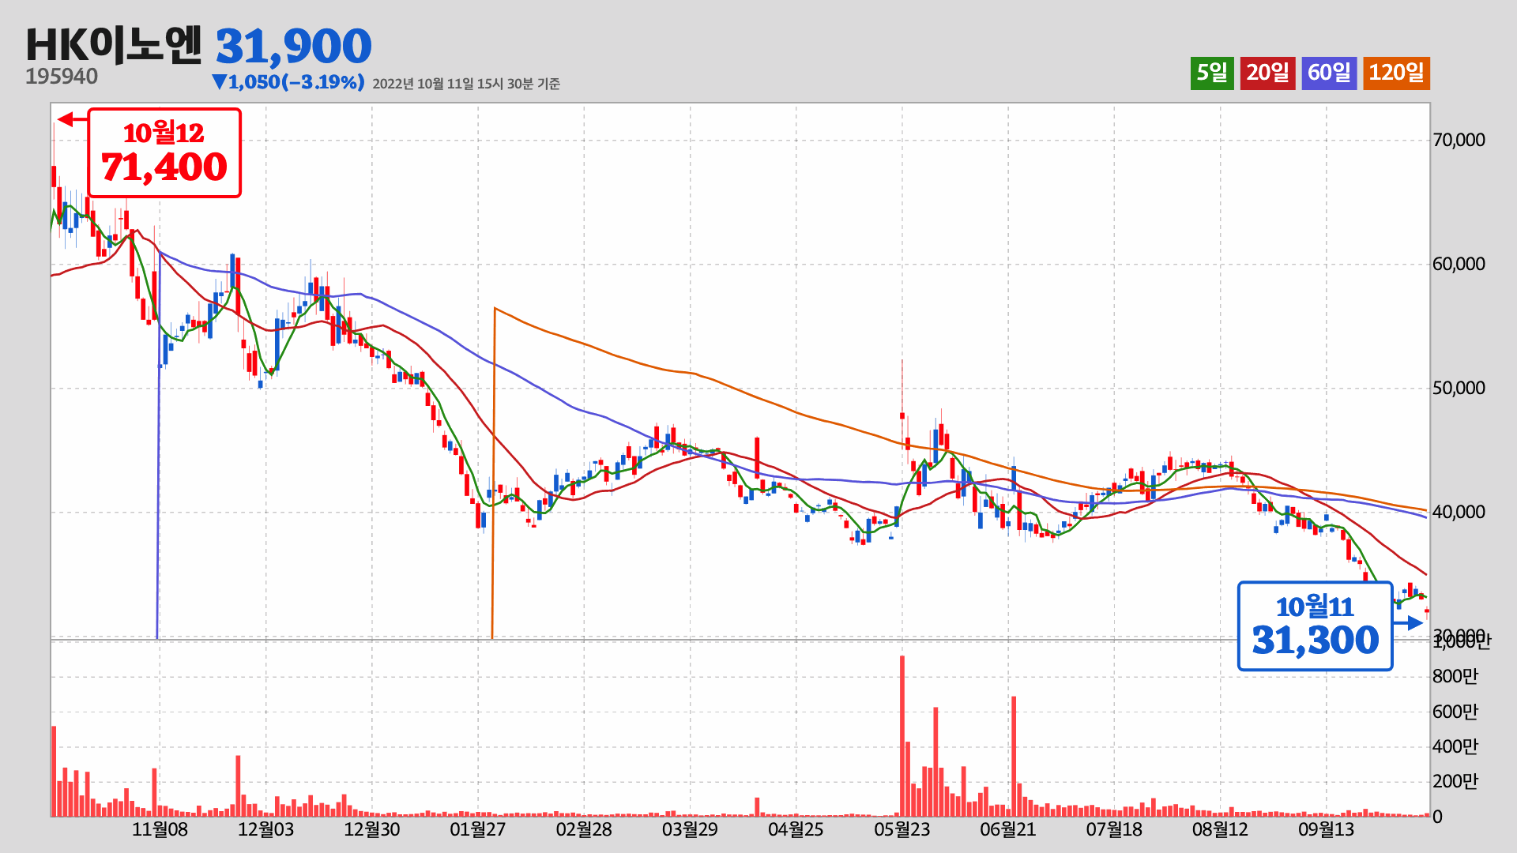This screenshot has width=1517, height=853.
Task: Click the 400만 volume axis label
Action: point(1455,746)
